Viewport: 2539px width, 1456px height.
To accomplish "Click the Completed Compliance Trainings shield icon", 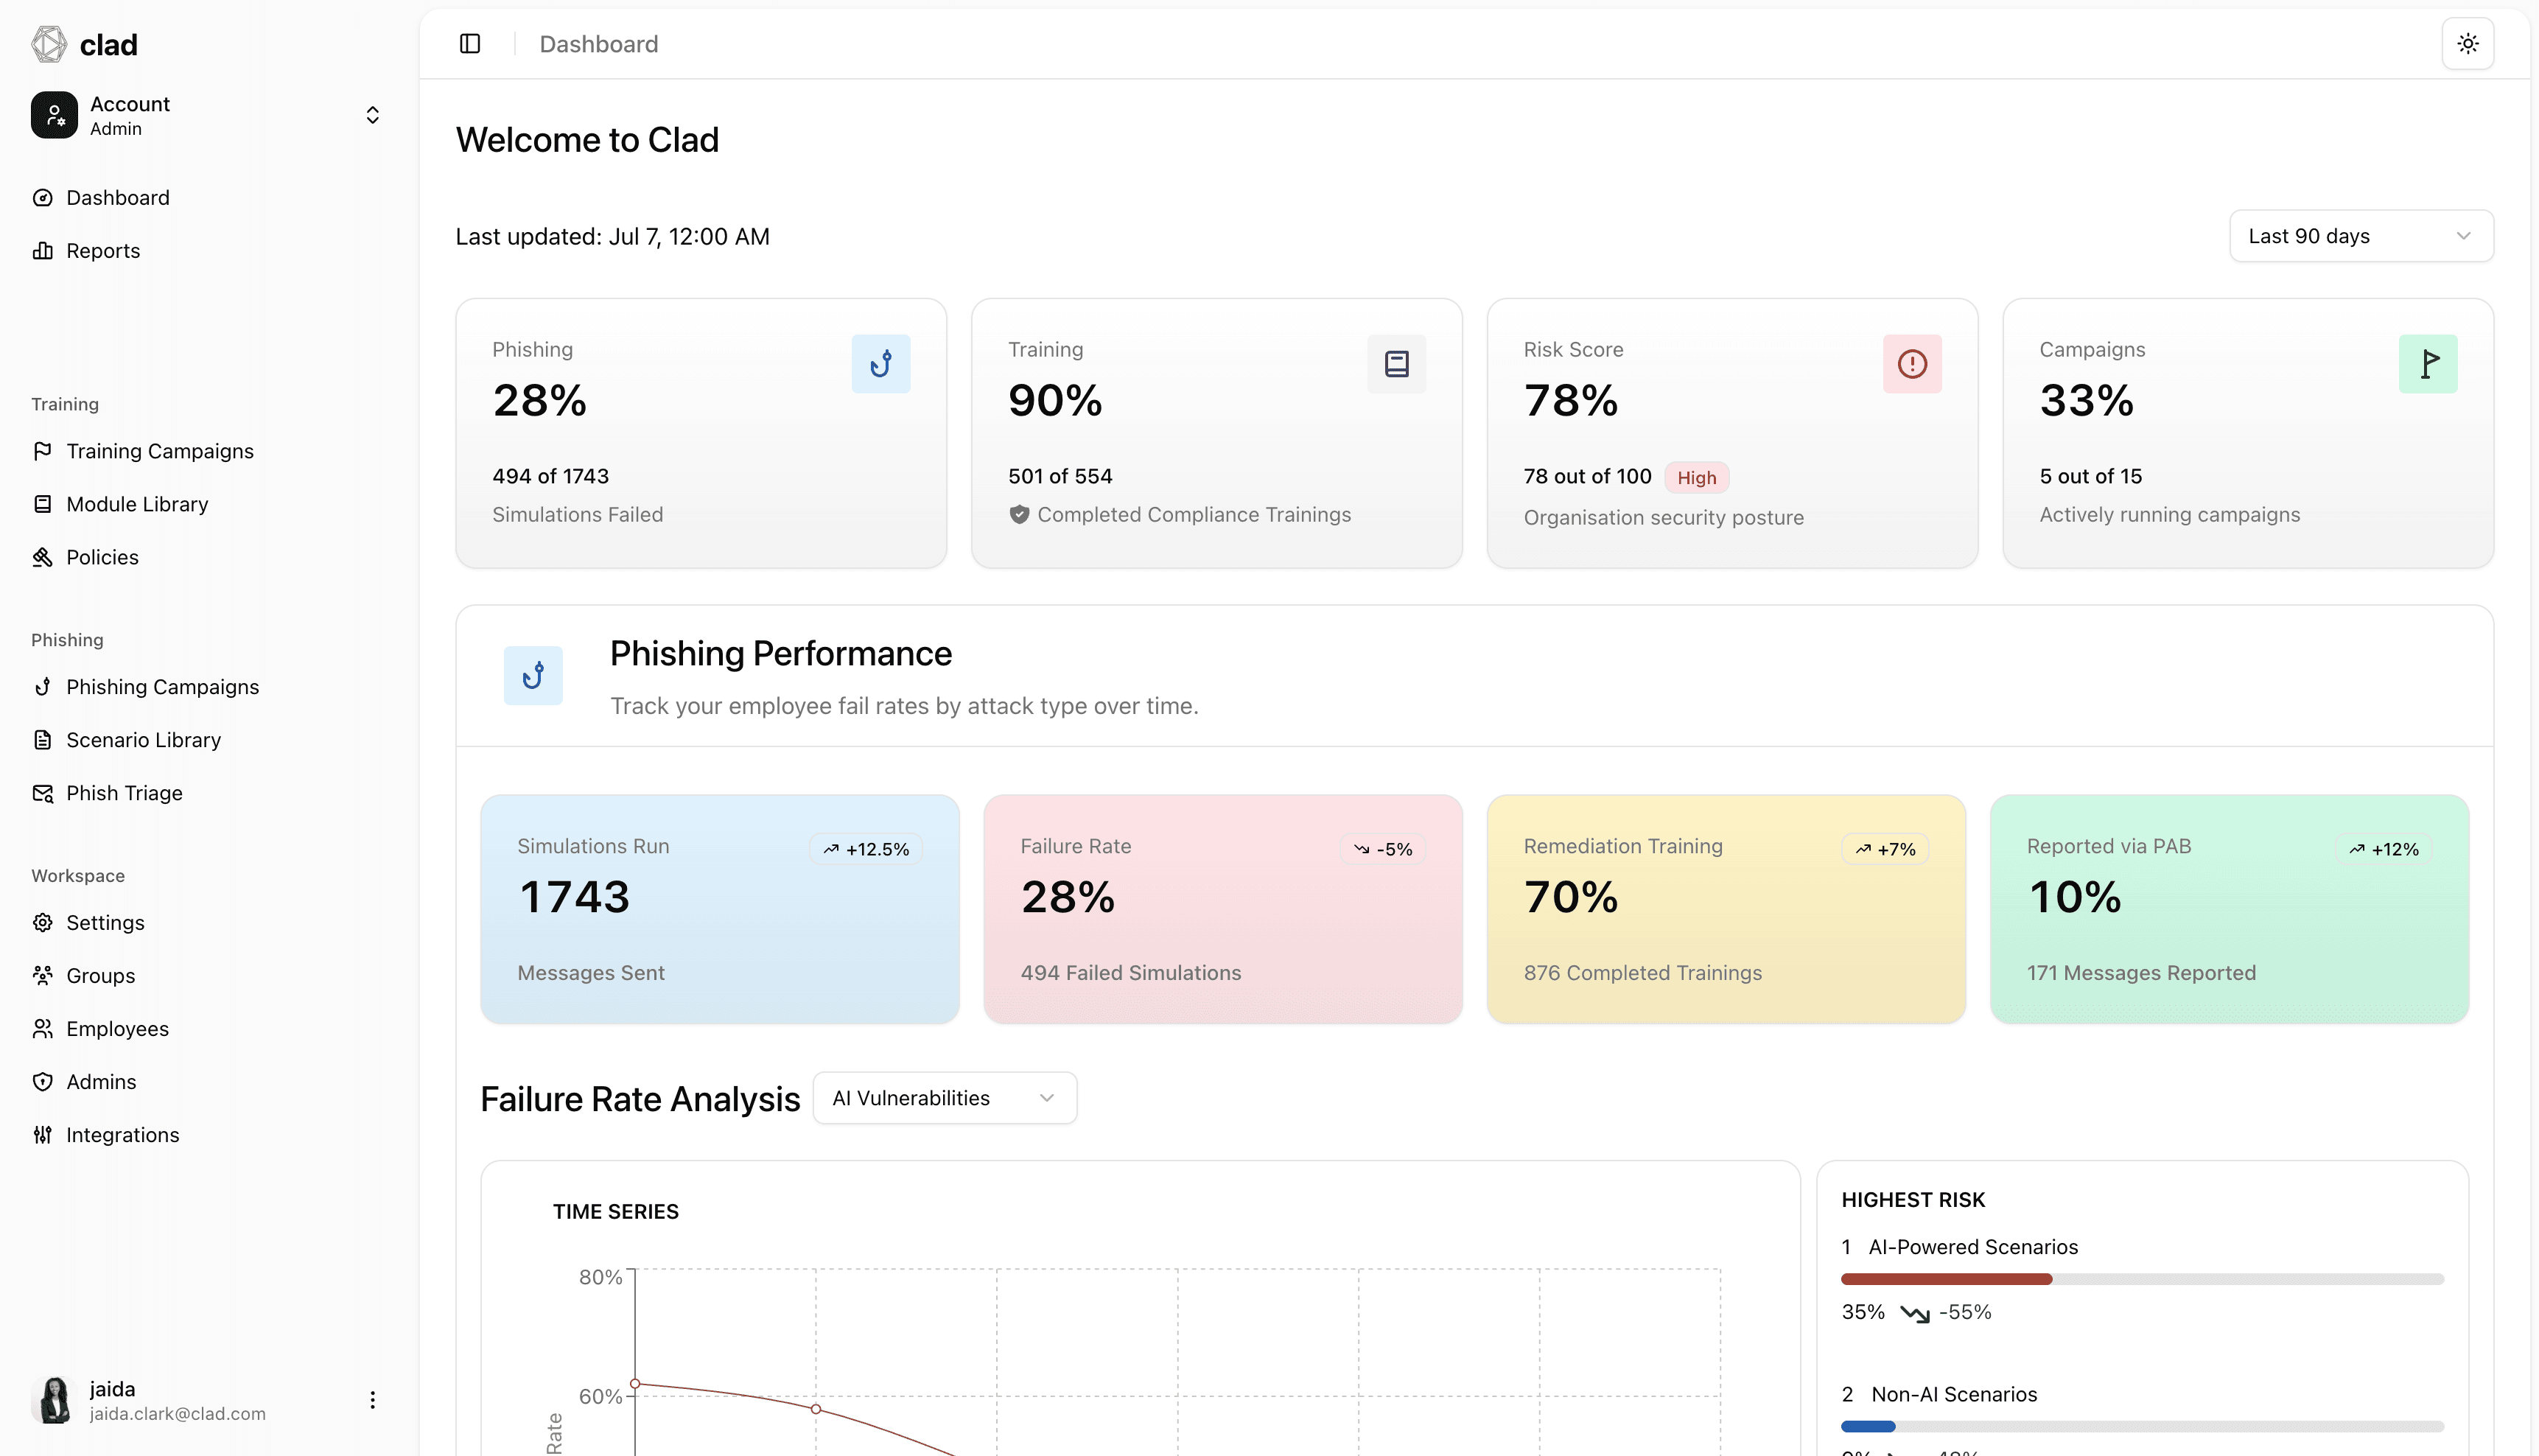I will click(1018, 515).
